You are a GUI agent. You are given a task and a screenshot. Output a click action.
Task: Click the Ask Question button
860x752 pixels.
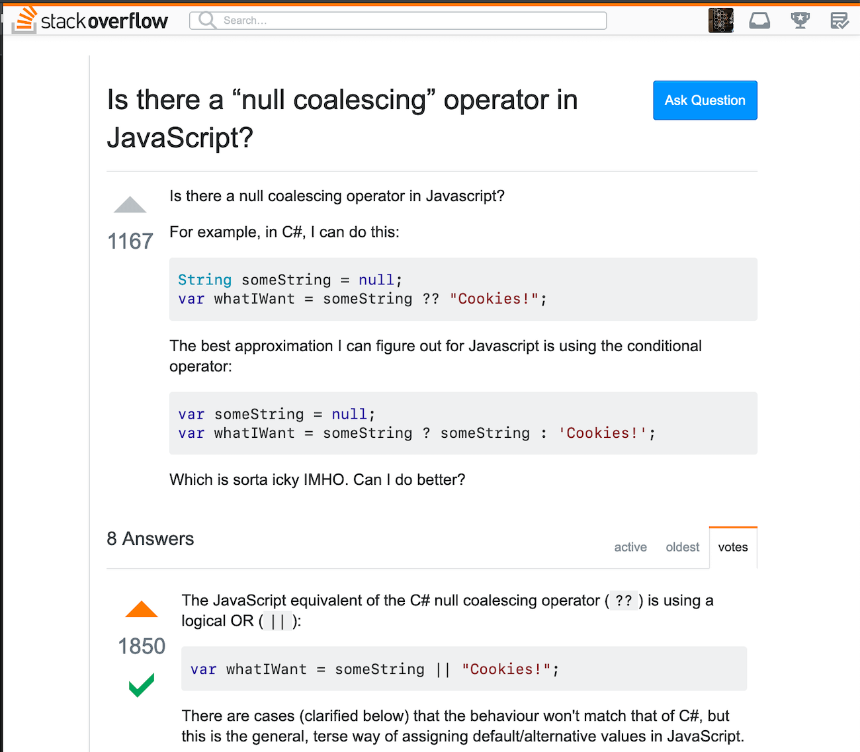tap(705, 100)
